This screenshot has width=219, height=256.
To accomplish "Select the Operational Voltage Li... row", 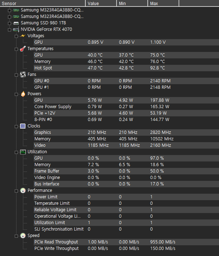I will 126,216.
